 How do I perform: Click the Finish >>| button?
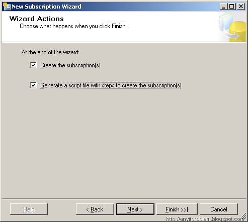[x=177, y=209]
